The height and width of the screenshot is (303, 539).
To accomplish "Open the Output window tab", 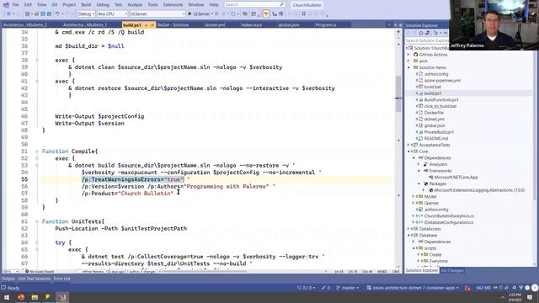I will (8, 279).
